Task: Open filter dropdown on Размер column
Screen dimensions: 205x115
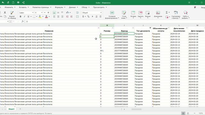Action: pos(113,28)
